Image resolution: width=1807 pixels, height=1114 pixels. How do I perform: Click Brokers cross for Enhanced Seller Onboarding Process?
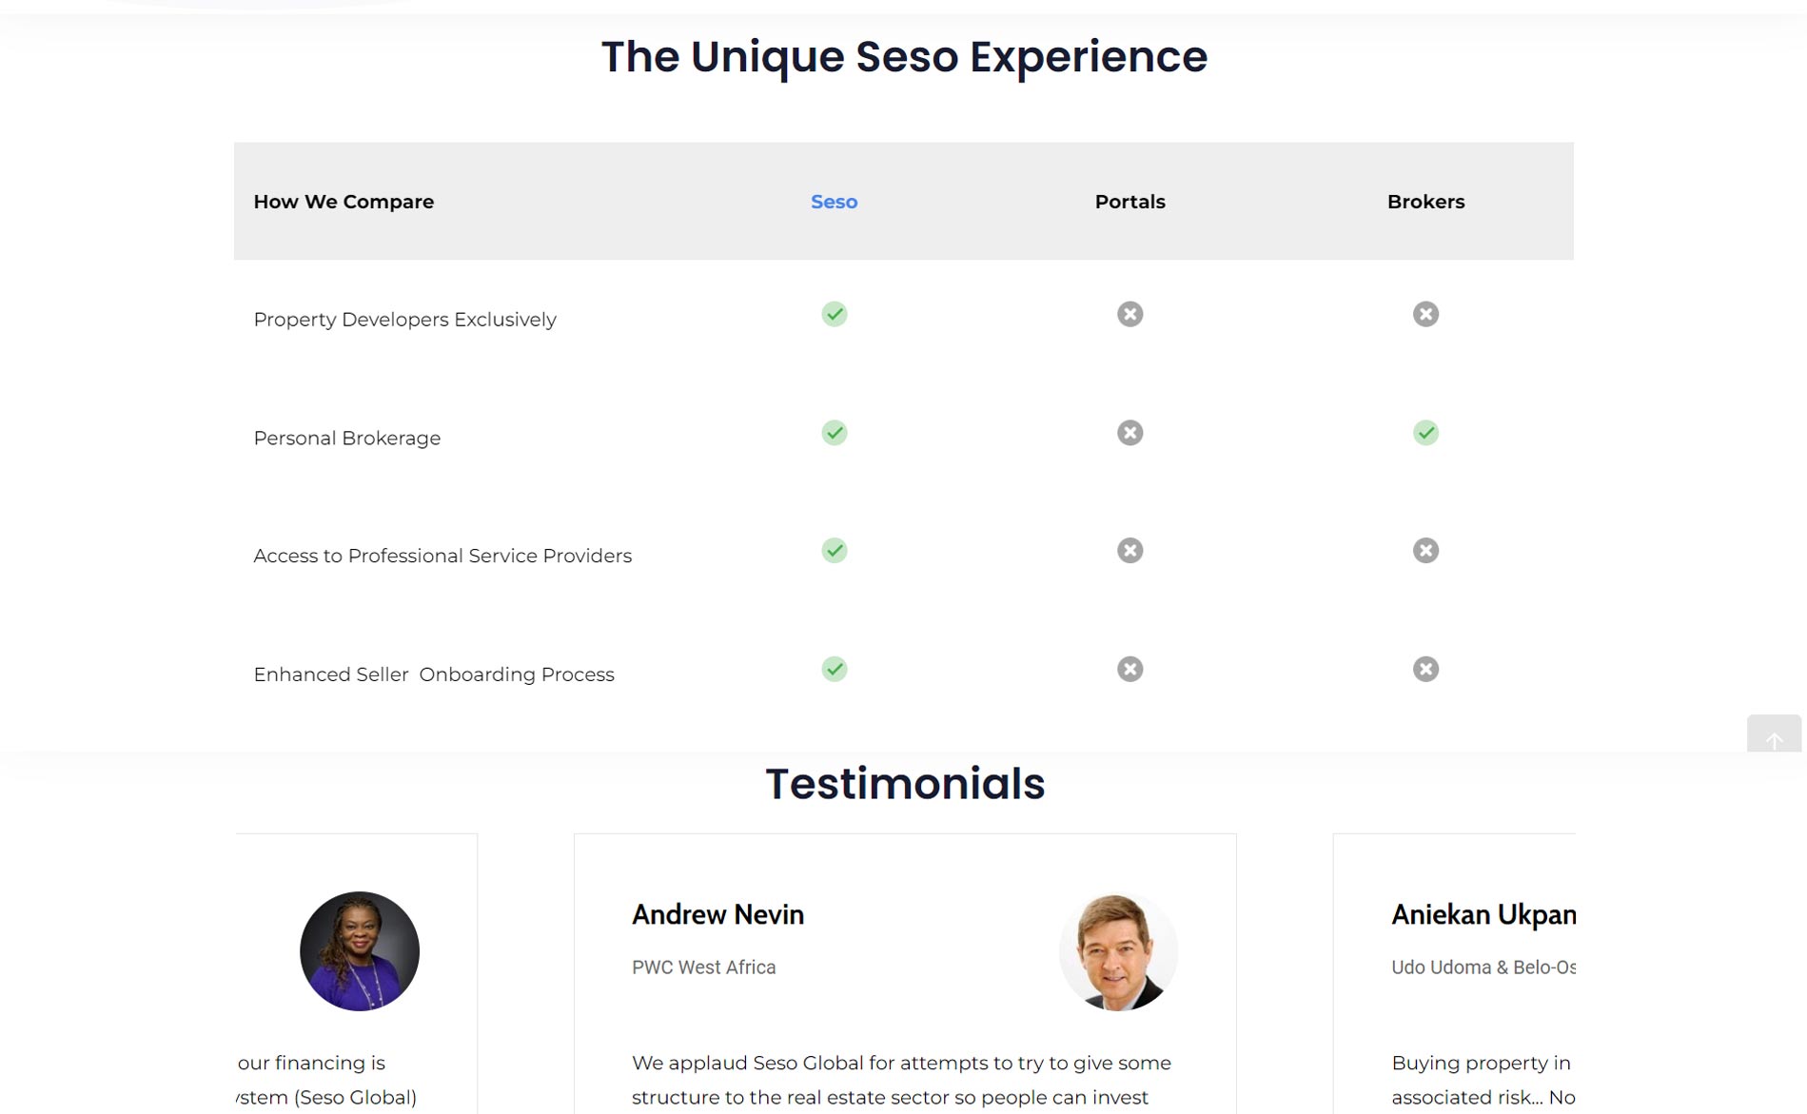[x=1425, y=669]
